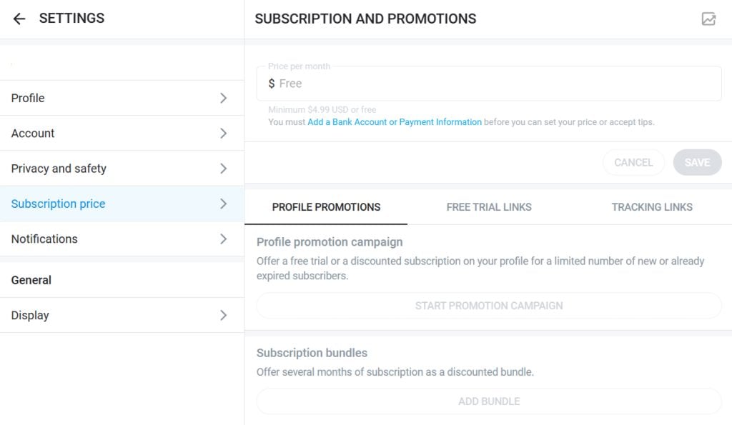The image size is (732, 425).
Task: Click the Subscription price chevron arrow
Action: (223, 204)
